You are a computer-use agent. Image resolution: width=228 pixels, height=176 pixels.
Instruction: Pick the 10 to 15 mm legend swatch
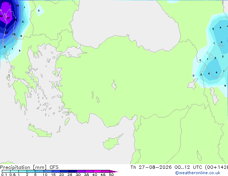[x=48, y=171]
